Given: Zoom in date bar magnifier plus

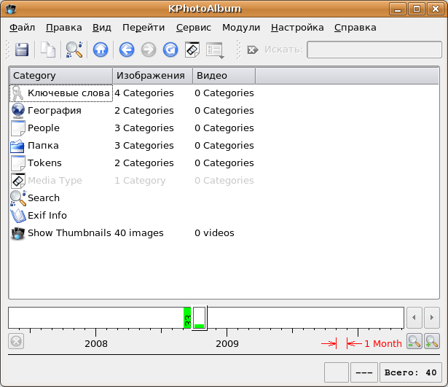Looking at the screenshot, I should point(432,341).
